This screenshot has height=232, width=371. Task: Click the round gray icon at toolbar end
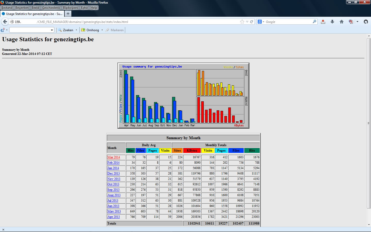click(x=366, y=22)
